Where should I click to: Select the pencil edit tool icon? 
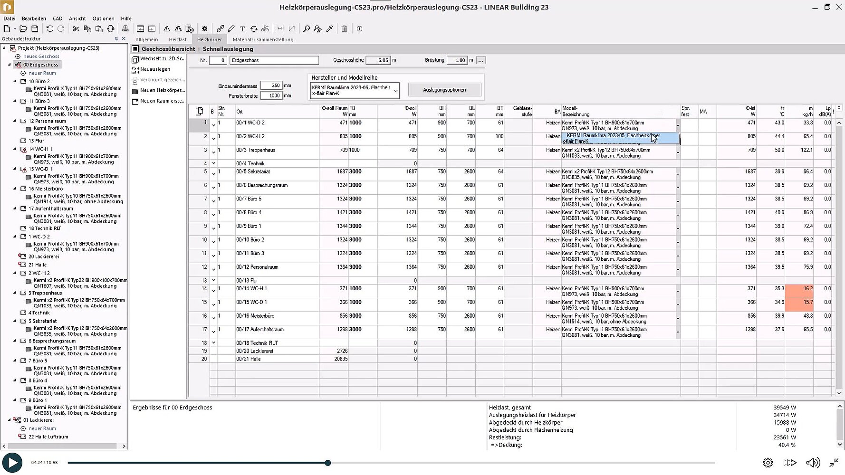[231, 29]
